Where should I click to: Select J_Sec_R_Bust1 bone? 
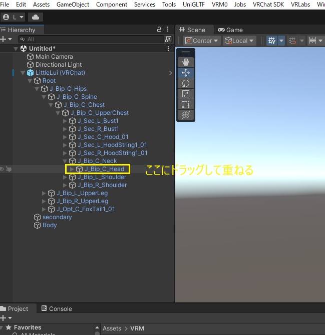pos(98,129)
